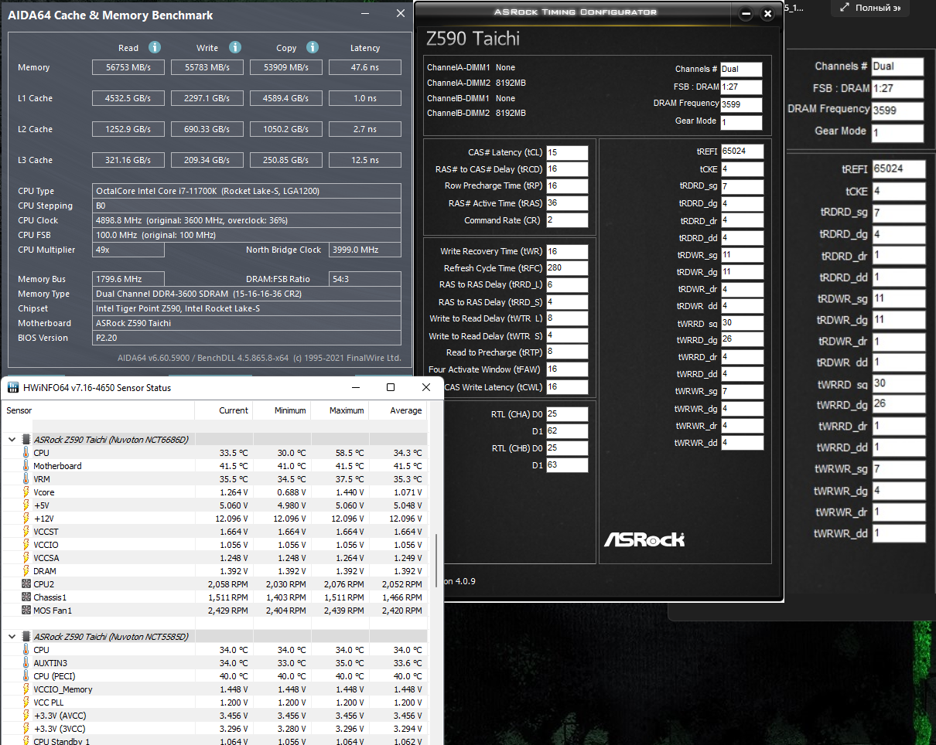Click the Chassis1 fan icon
Screen dimensions: 936x745
[x=26, y=597]
